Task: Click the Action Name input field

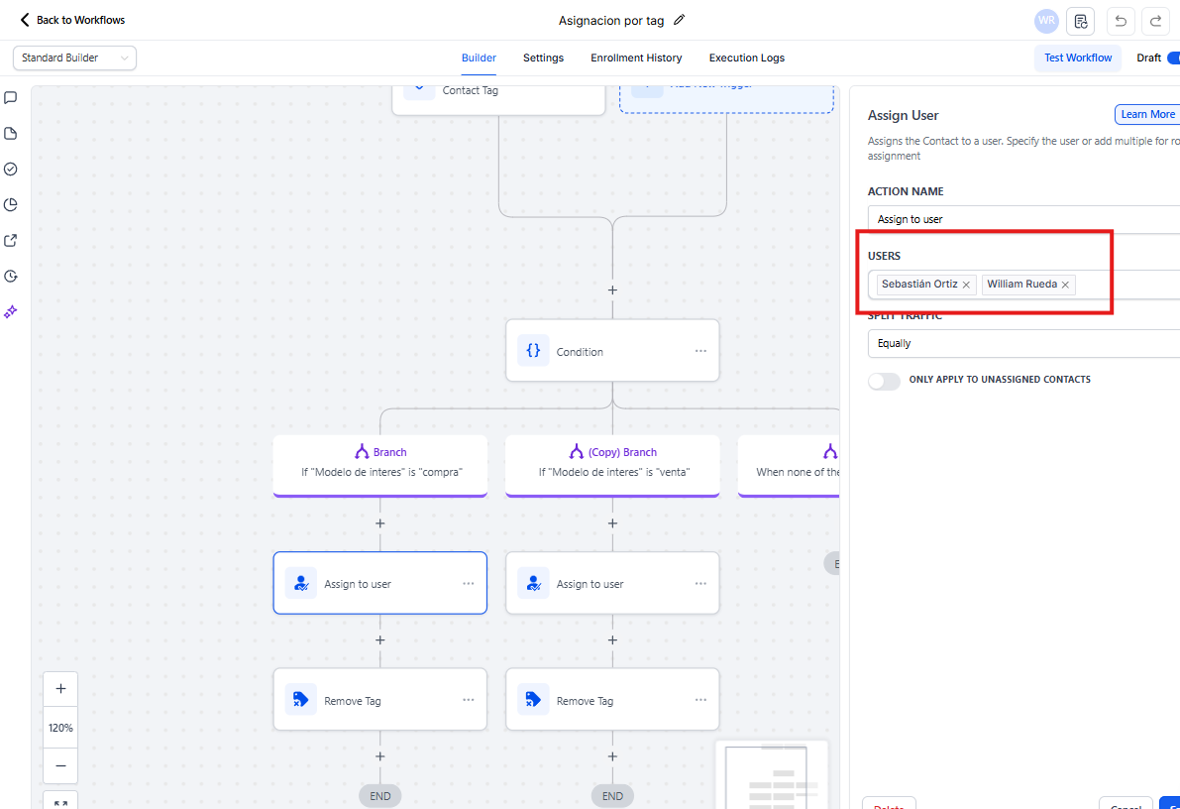Action: [x=1022, y=219]
